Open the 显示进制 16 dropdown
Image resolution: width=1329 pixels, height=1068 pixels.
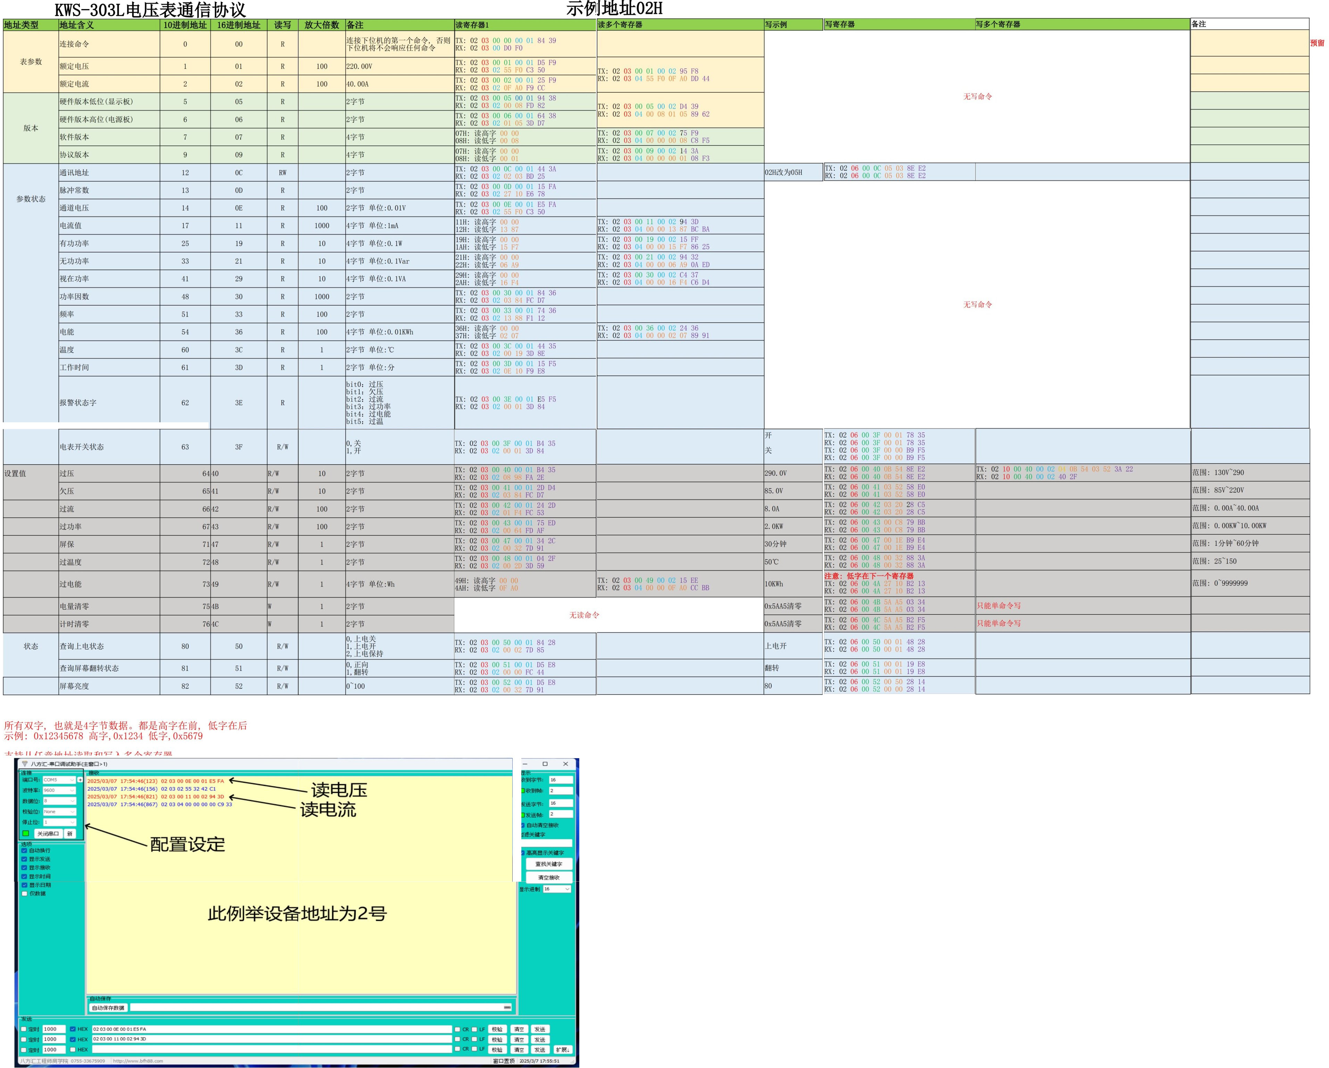(x=557, y=889)
